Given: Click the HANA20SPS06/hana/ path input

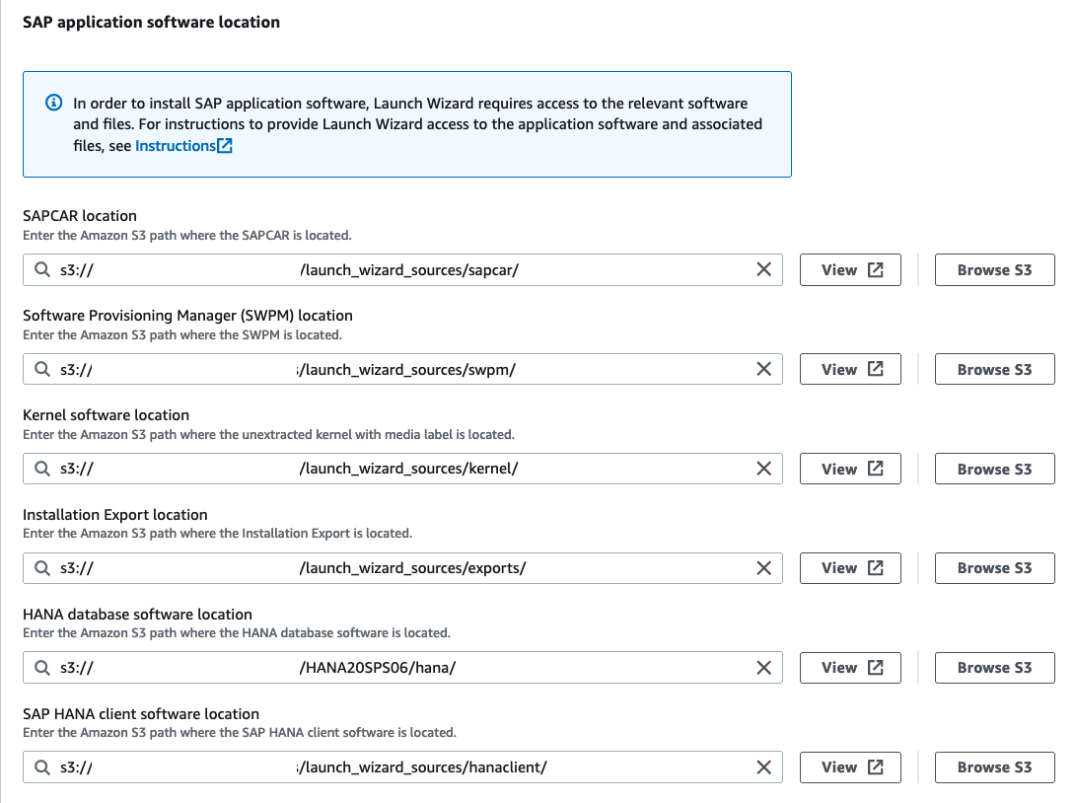Looking at the screenshot, I should [x=402, y=667].
